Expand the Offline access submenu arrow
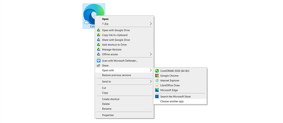This screenshot has height=123, width=283. point(151,54)
